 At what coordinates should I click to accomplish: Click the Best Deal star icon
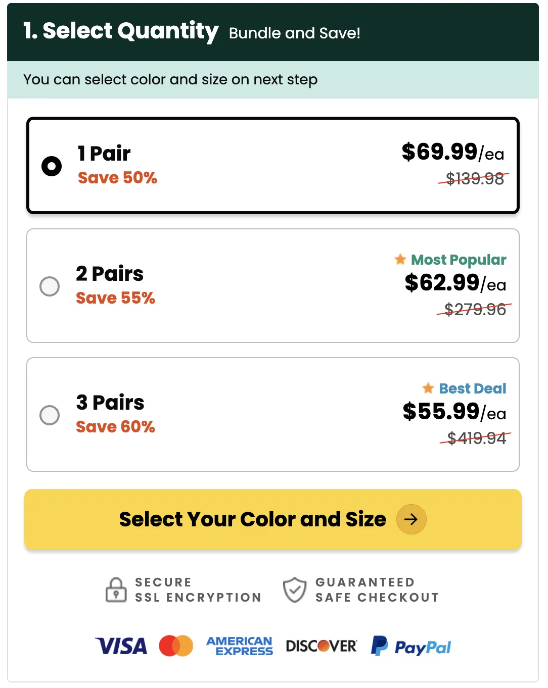[428, 388]
